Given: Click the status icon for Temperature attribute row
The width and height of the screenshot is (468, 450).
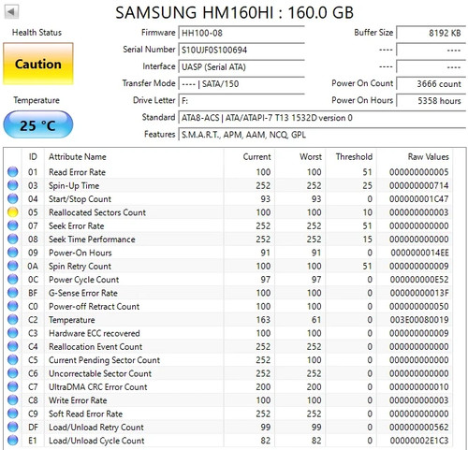Looking at the screenshot, I should 13,320.
